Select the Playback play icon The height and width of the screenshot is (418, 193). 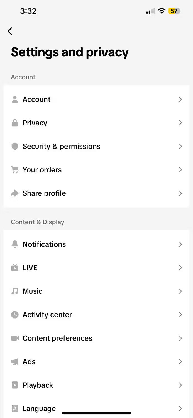pos(15,385)
